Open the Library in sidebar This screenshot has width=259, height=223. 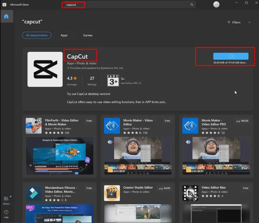6,200
